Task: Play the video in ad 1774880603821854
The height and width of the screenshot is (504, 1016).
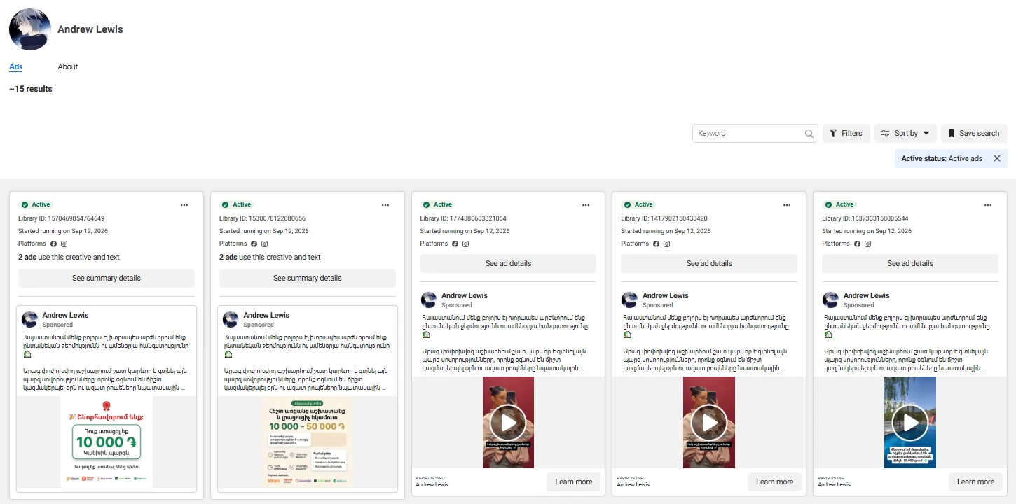Action: pos(508,422)
